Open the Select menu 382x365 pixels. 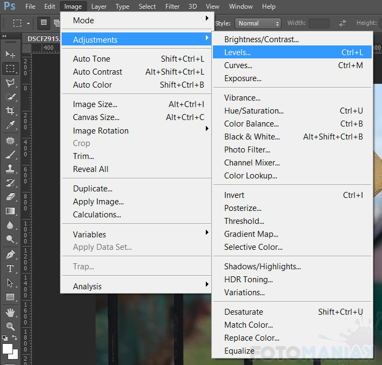pos(147,6)
